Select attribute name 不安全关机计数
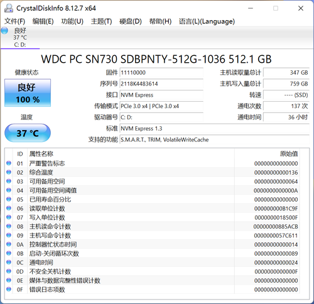The width and height of the screenshot is (314, 304). pos(50,271)
